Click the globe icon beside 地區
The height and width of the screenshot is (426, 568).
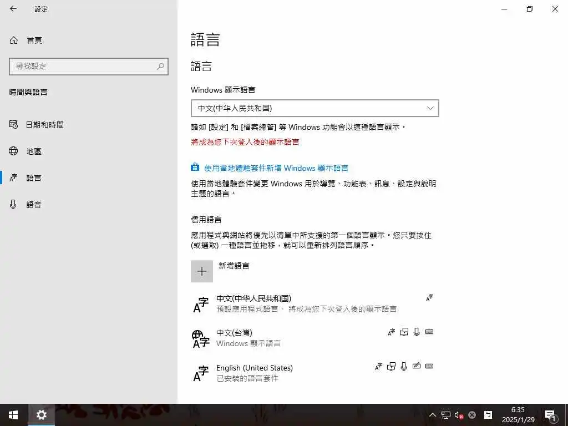pos(13,151)
